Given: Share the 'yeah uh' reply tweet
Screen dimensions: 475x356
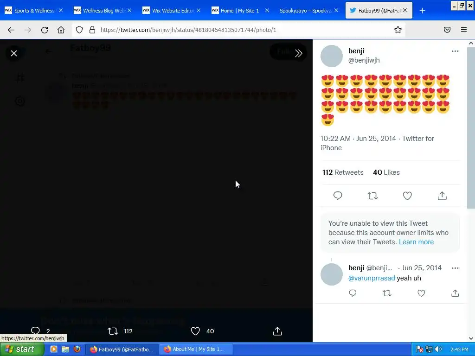Looking at the screenshot, I should pyautogui.click(x=455, y=293).
